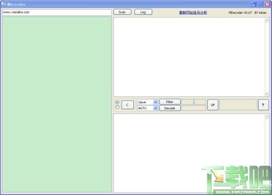Image resolution: width=272 pixels, height=195 pixels.
Task: Focus the URL field containing www.xiazaiba.com
Action: 57,12
